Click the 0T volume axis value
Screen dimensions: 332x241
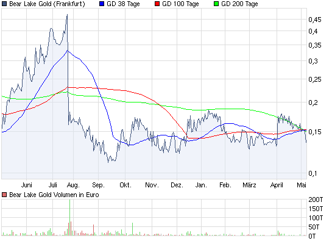click(x=312, y=236)
